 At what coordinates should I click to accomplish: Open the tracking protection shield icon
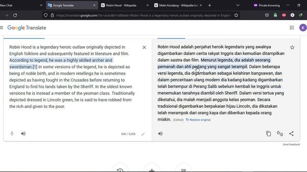coord(46,15)
